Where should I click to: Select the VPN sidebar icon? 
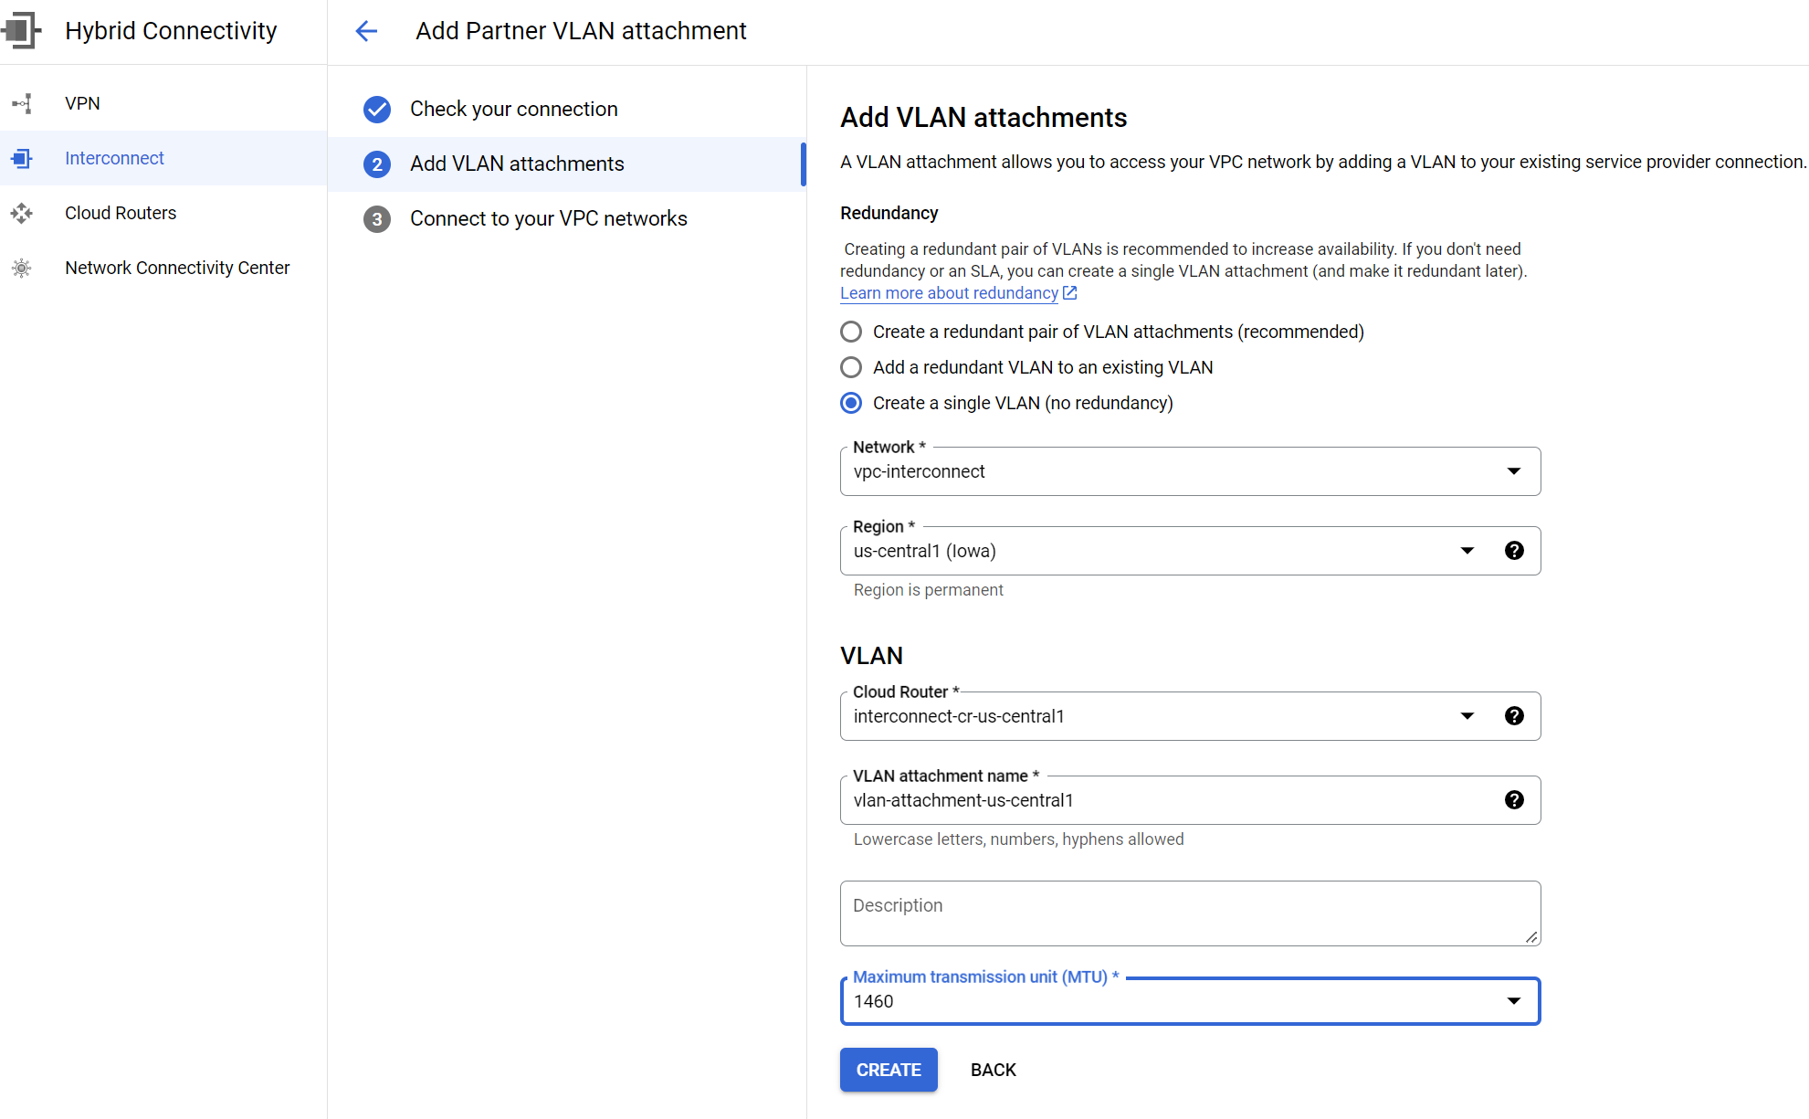[22, 103]
